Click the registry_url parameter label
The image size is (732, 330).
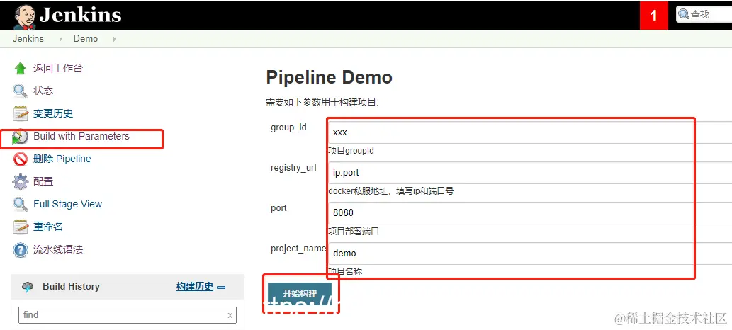click(293, 168)
